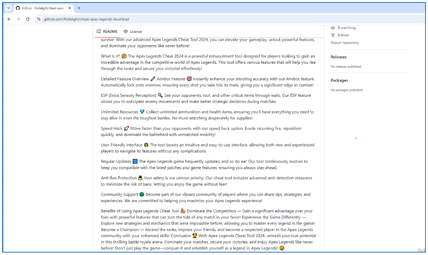This screenshot has width=428, height=255.
Task: Click the scale icon next to License
Action: [125, 31]
